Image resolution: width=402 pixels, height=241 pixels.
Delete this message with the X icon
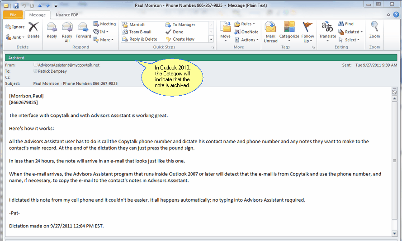(33, 30)
